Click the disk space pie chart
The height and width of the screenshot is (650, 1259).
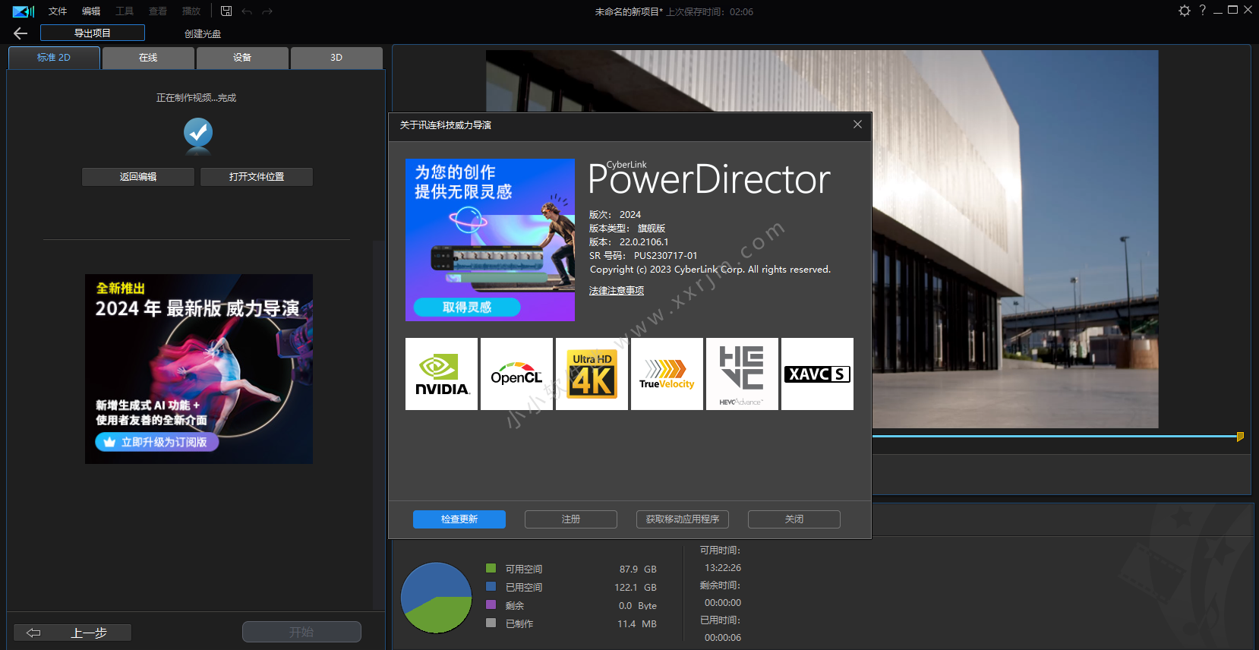(x=437, y=598)
